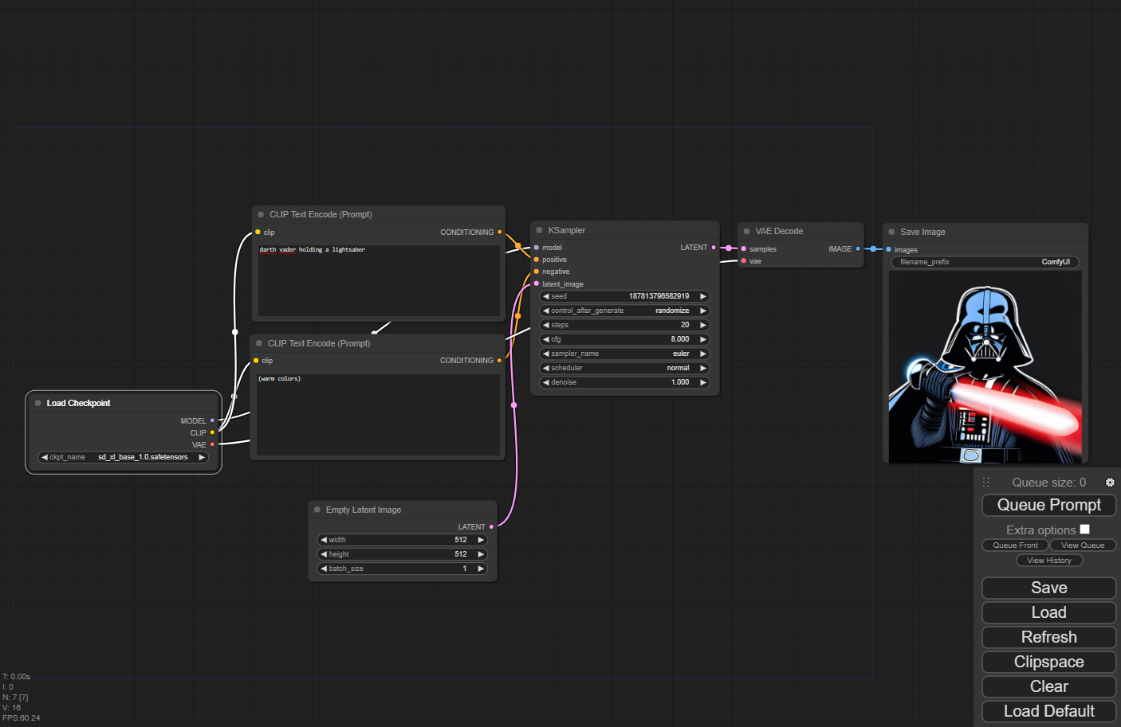Click the generated Darth Vader image preview
This screenshot has width=1121, height=727.
pos(985,367)
